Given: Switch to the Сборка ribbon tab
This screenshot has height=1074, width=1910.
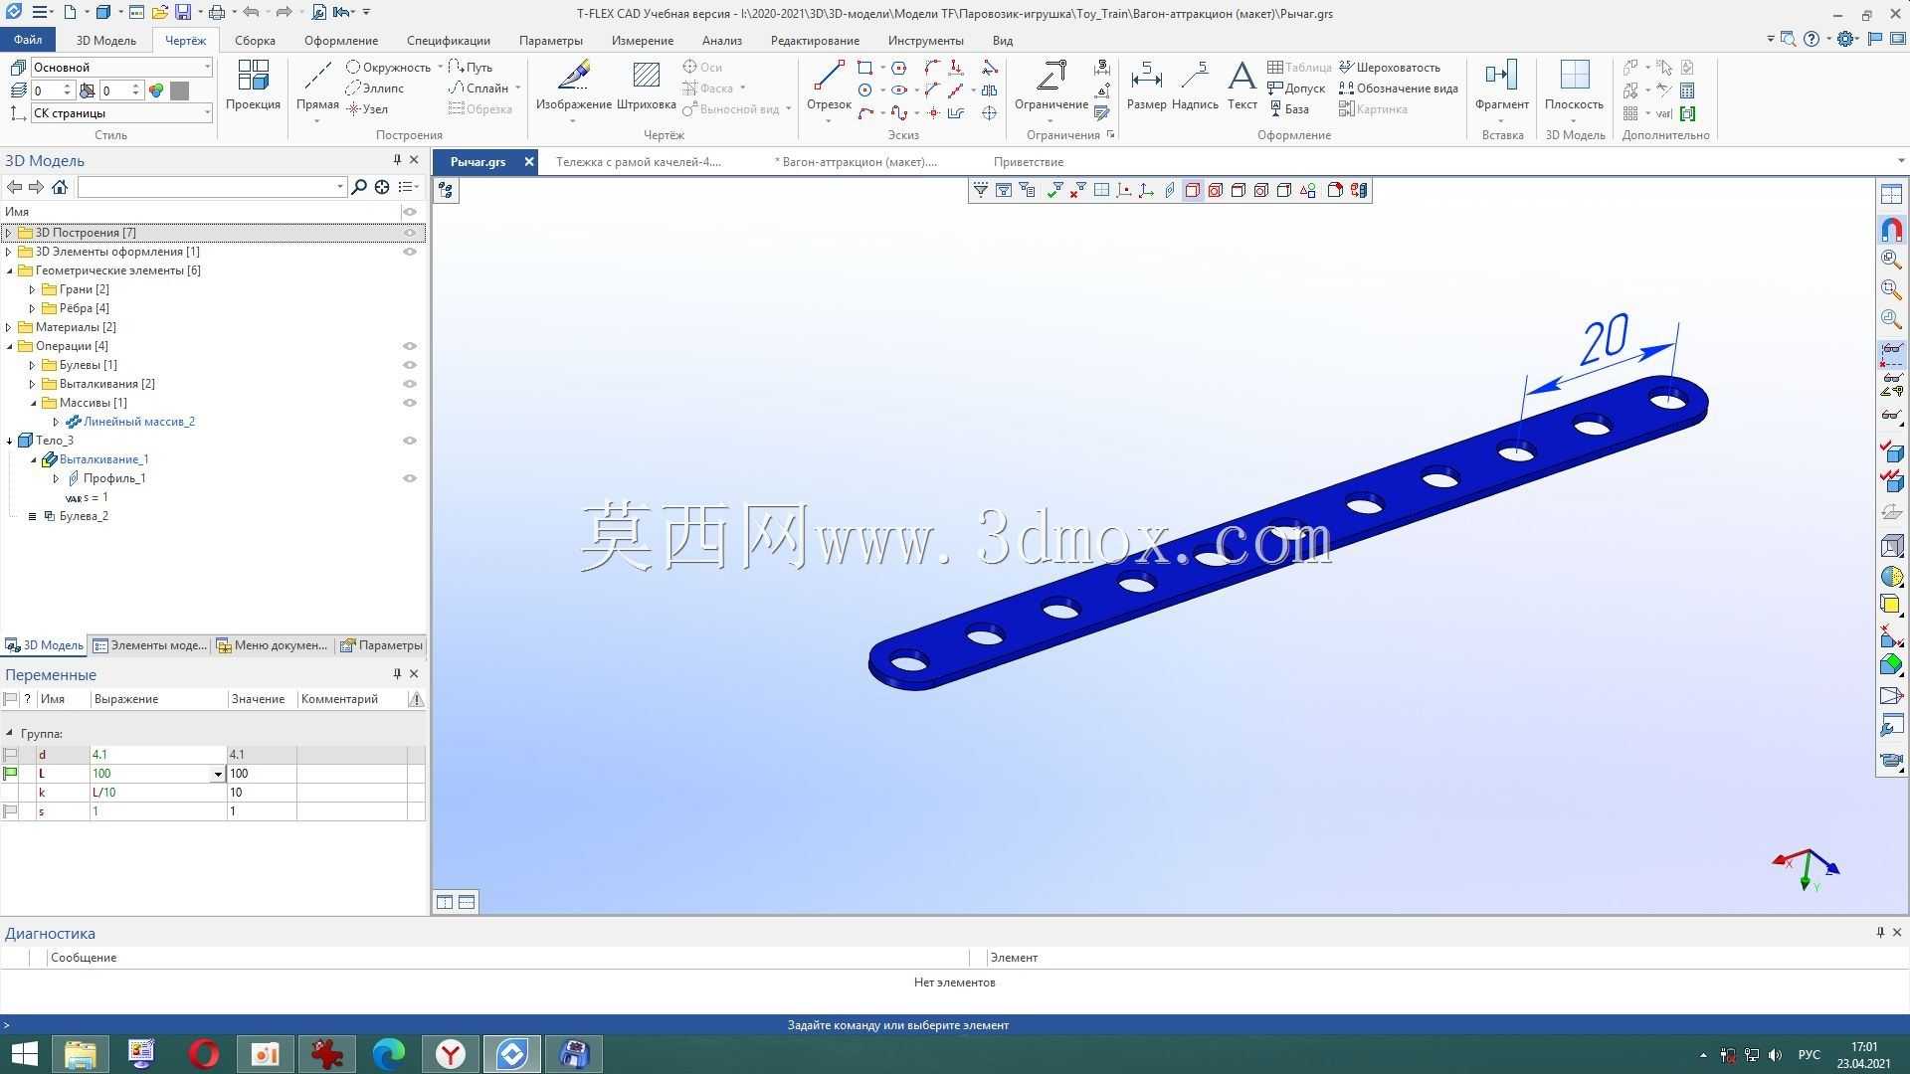Looking at the screenshot, I should 255,41.
